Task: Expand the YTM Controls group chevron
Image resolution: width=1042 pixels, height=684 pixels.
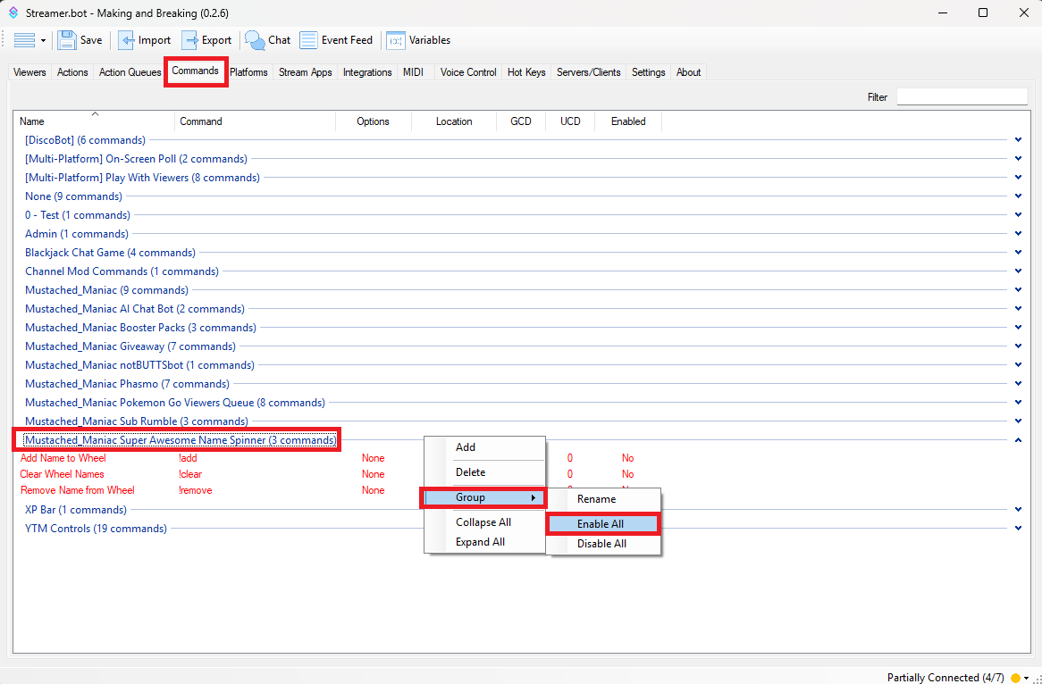Action: (x=1018, y=529)
